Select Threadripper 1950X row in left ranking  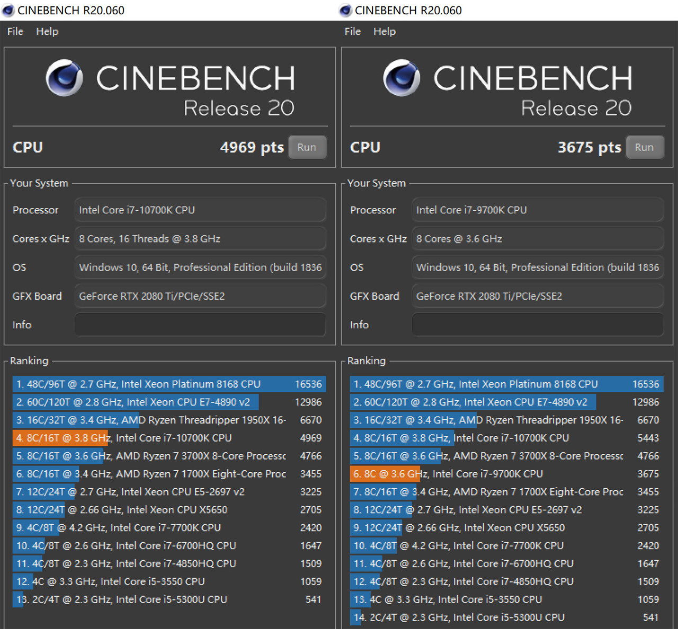(168, 420)
